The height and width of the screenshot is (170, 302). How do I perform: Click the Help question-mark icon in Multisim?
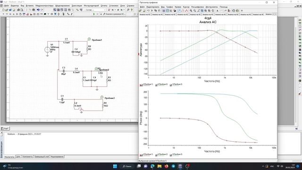[132, 10]
